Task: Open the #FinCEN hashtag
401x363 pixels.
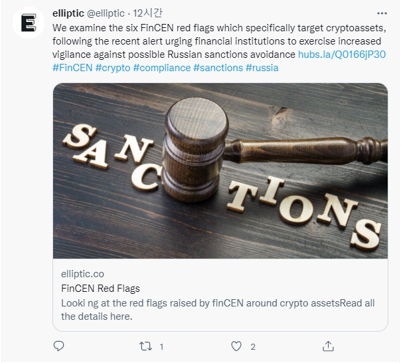Action: (72, 68)
